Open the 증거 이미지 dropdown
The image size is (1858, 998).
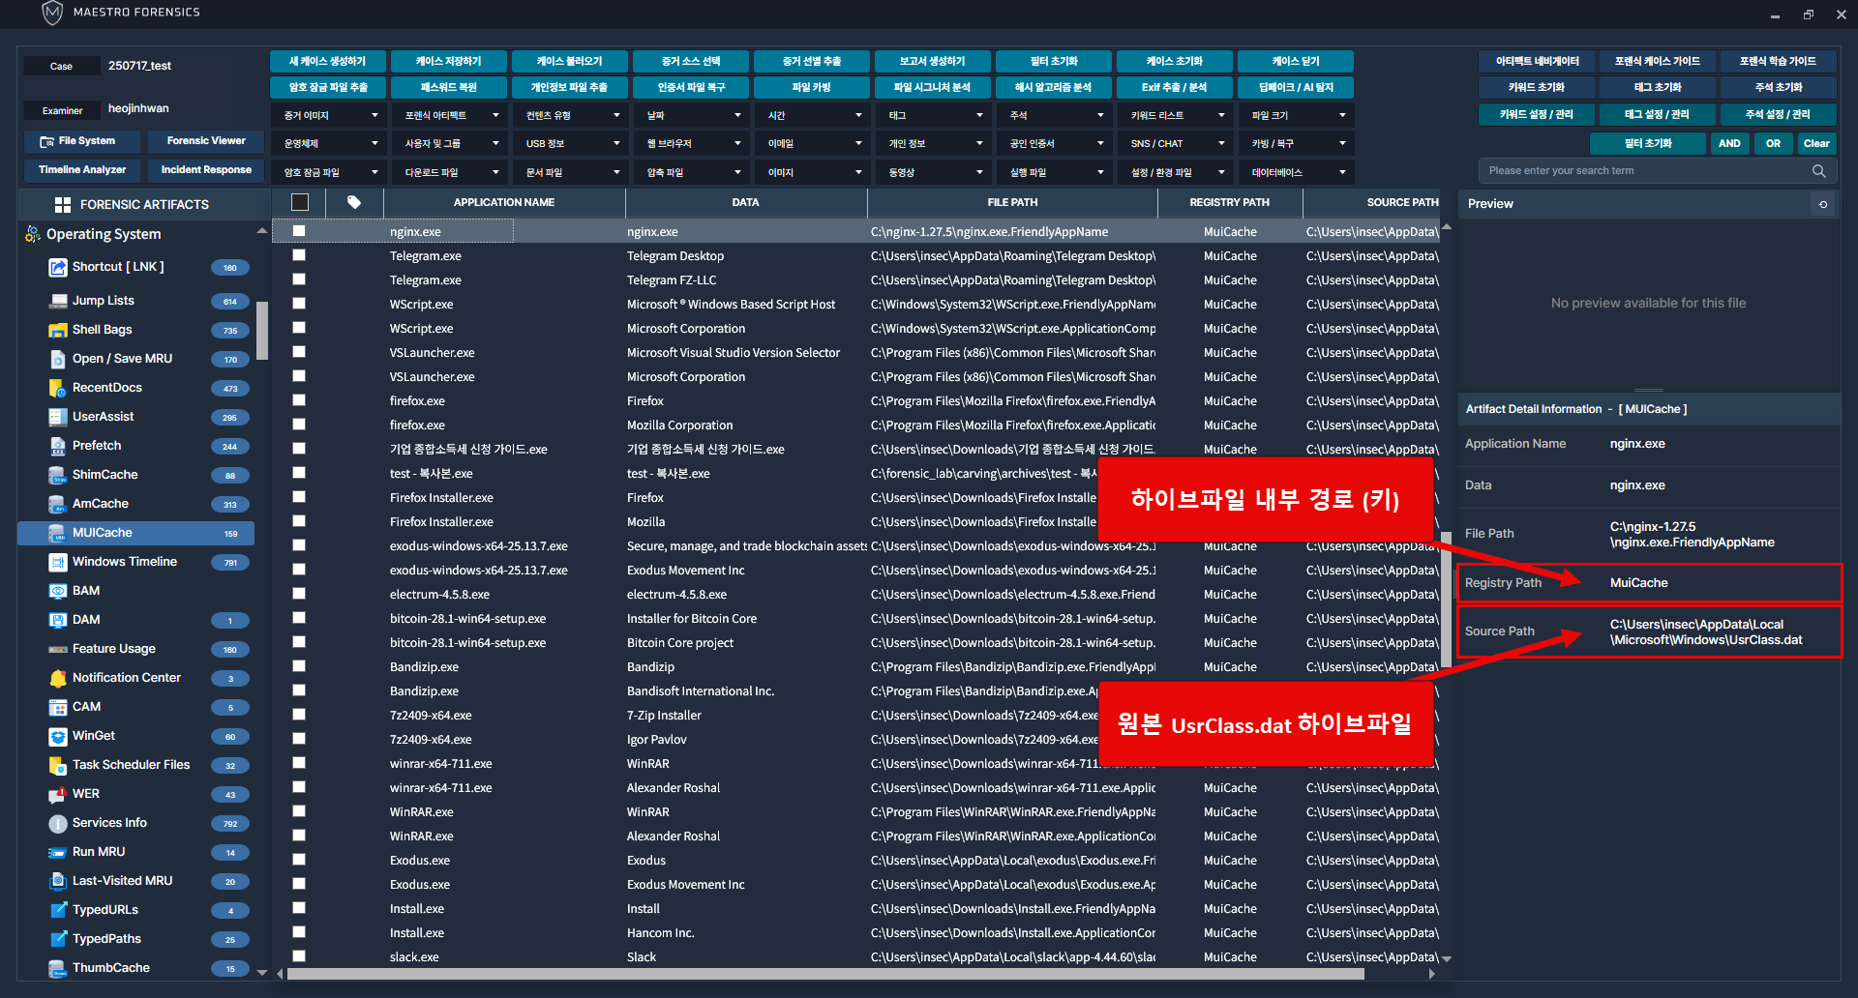click(x=329, y=115)
